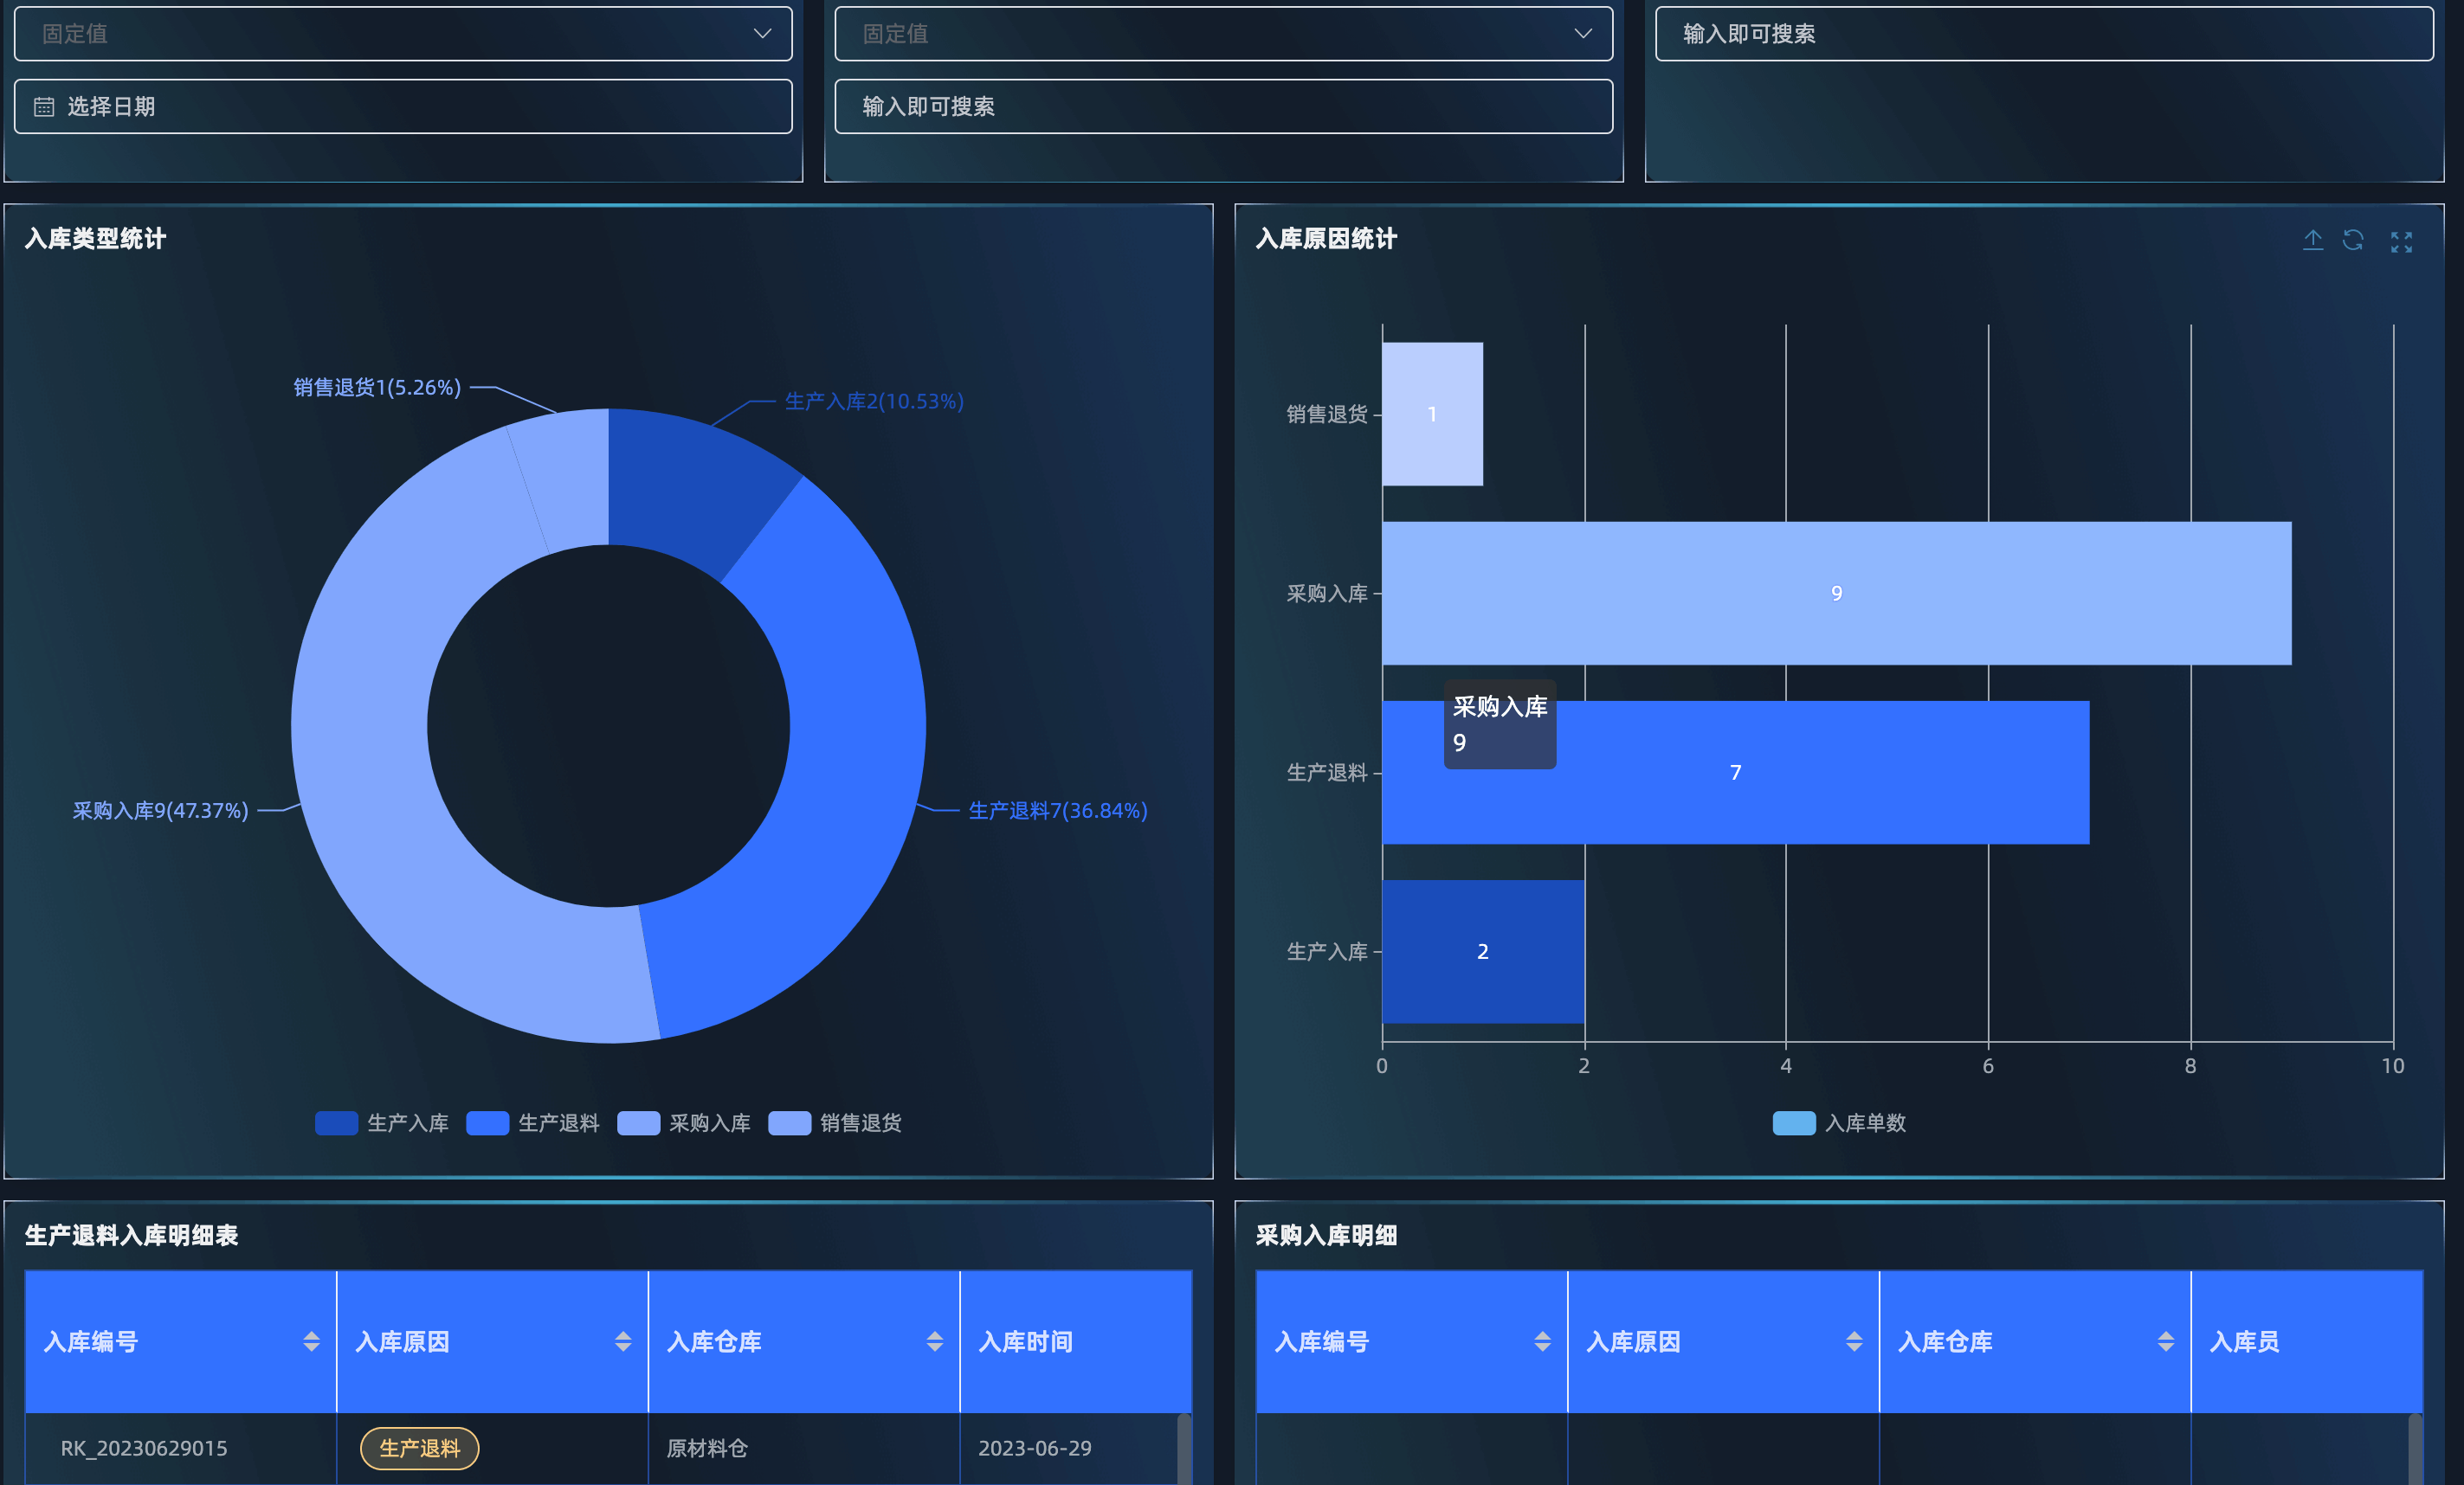Sort 生产退料入库明细表 by 入库编号 using the sort icon

coord(311,1341)
